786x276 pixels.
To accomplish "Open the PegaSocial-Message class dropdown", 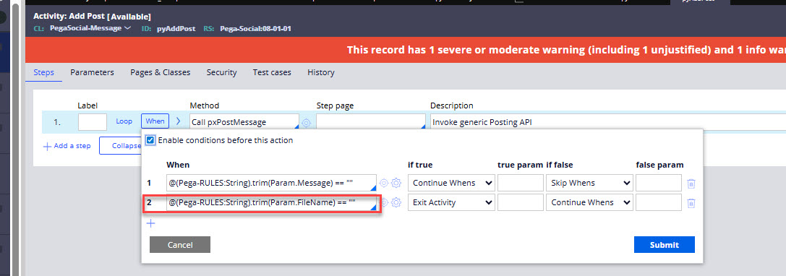I will coord(90,28).
